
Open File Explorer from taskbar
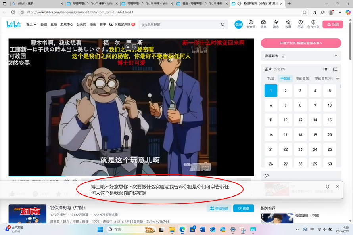[172, 229]
